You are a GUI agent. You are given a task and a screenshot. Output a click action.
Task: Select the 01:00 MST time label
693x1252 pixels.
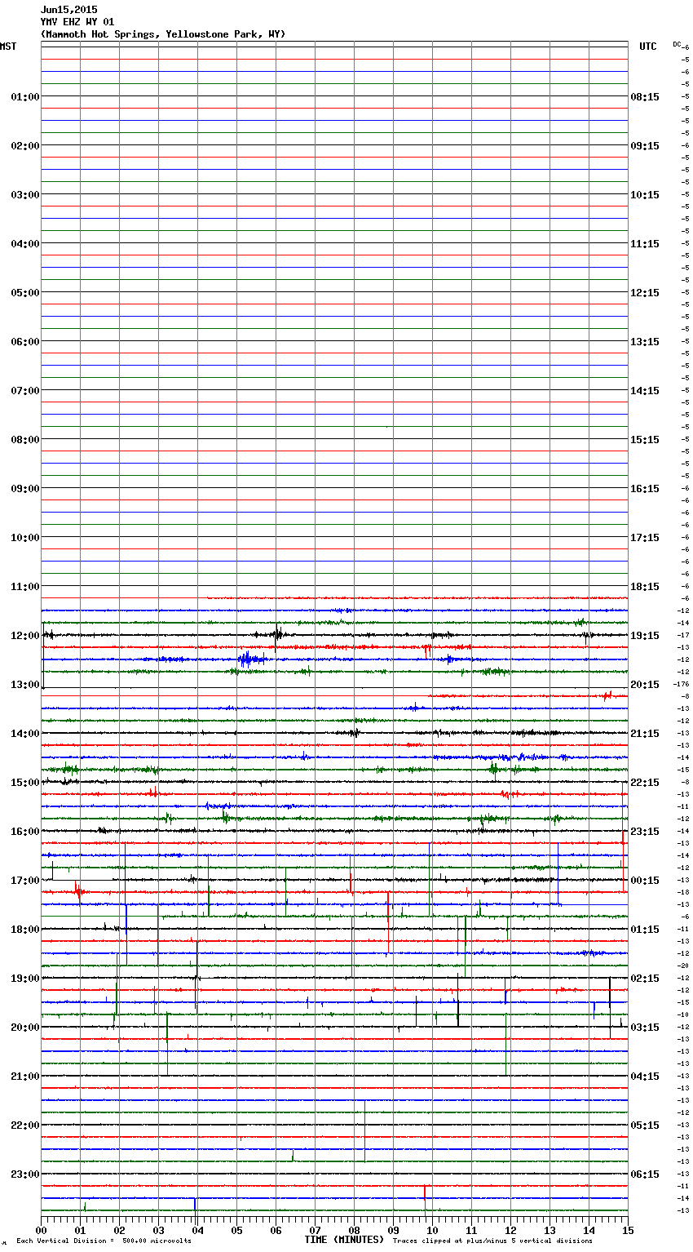pyautogui.click(x=25, y=97)
